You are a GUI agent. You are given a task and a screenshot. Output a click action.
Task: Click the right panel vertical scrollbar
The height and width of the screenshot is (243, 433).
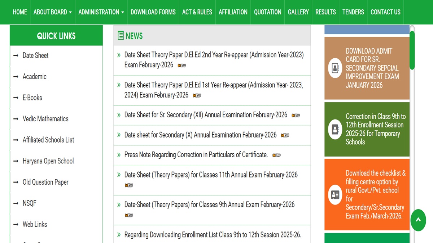pos(412,50)
